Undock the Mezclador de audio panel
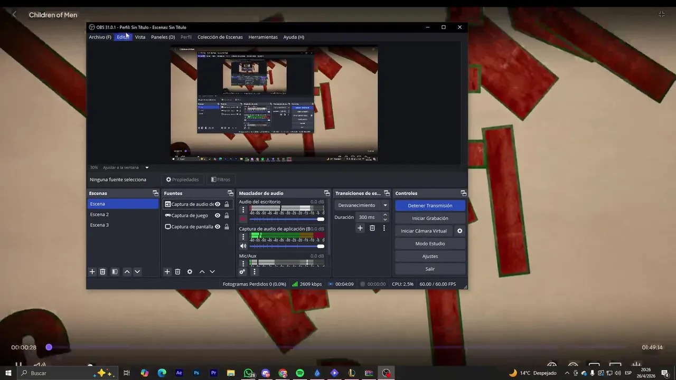The height and width of the screenshot is (380, 676). tap(327, 193)
